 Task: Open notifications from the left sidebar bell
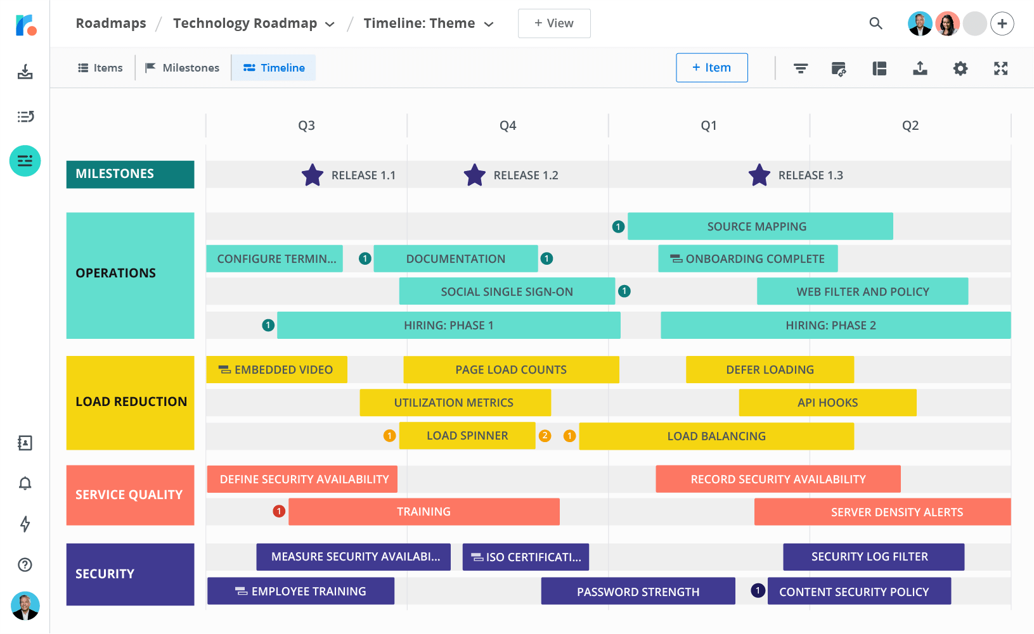tap(25, 483)
